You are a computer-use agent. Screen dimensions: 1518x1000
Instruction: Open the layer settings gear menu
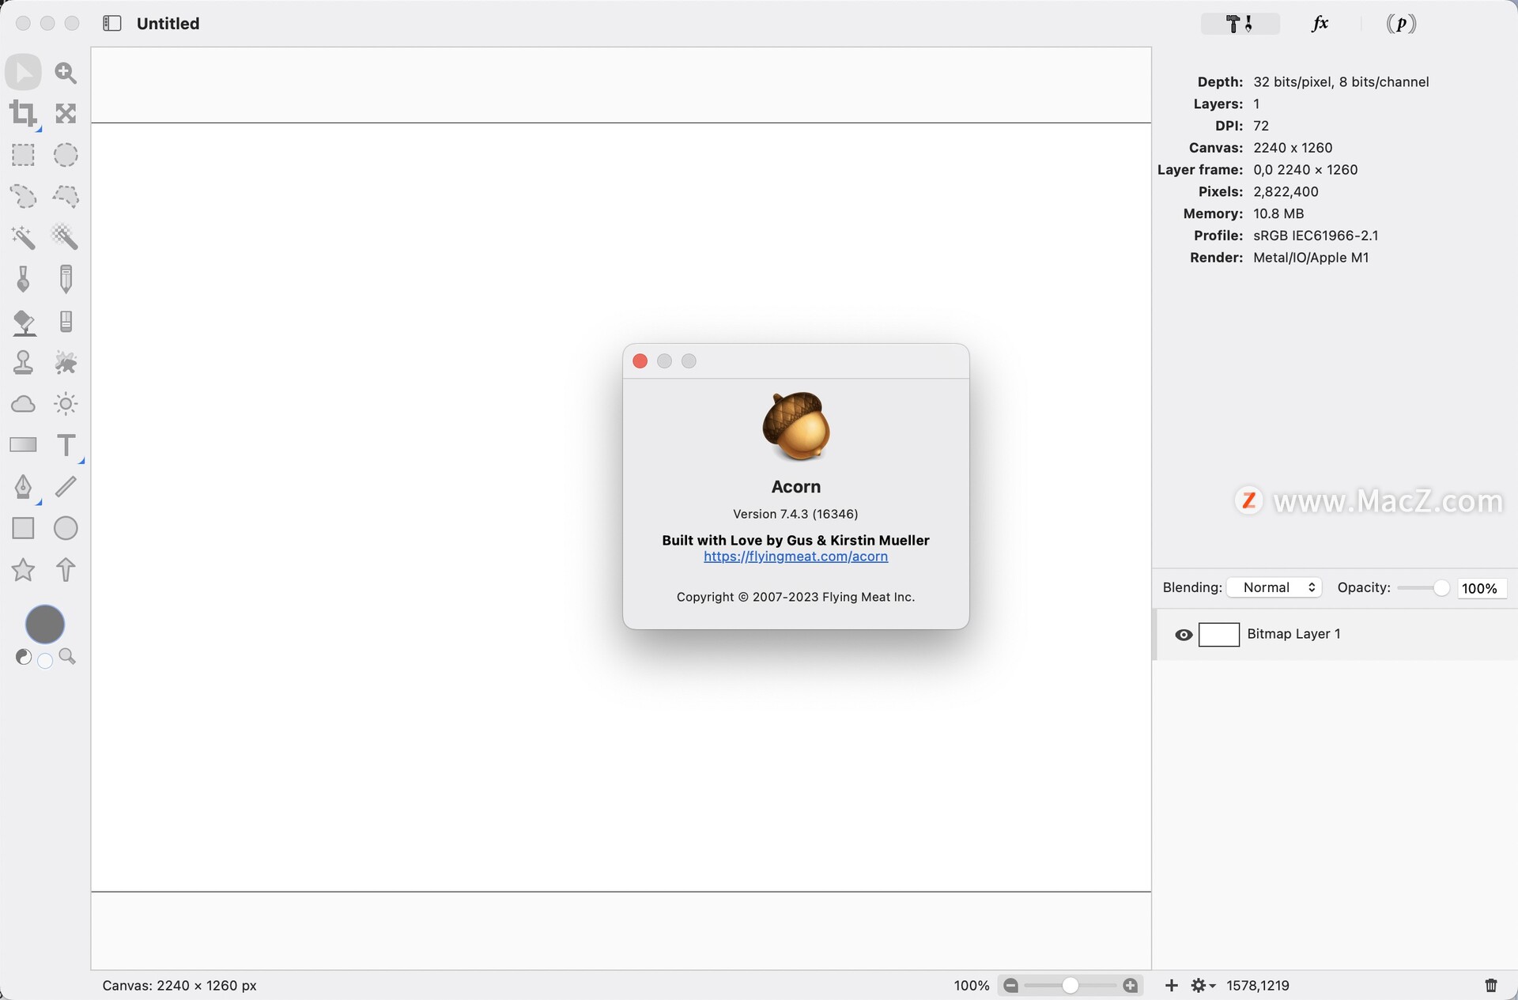(x=1203, y=985)
